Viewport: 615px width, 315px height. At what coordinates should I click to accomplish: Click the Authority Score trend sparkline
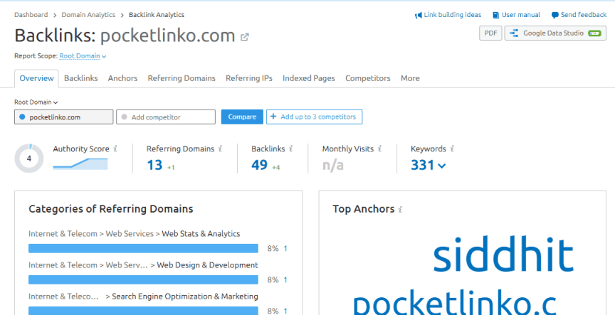(80, 164)
